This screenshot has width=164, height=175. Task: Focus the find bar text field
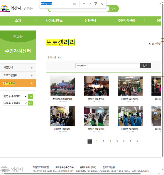pyautogui.click(x=56, y=4)
